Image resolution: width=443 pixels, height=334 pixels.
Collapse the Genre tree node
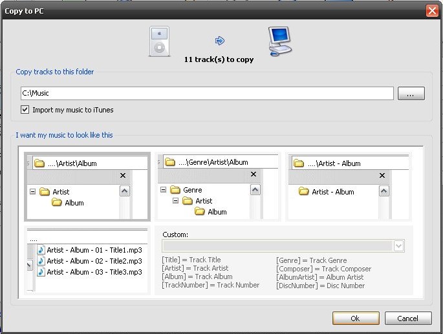[163, 190]
